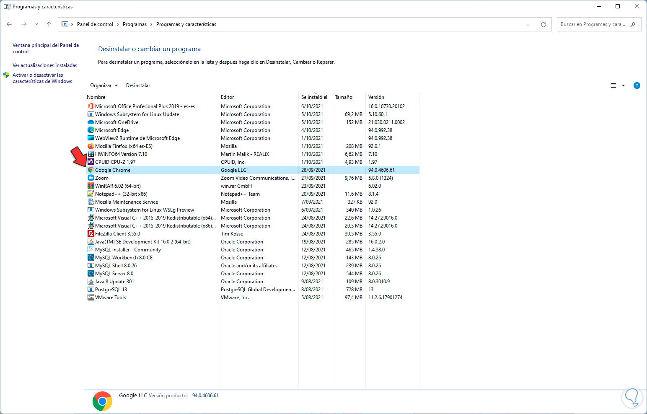Click the Mozilla Firefox icon
The height and width of the screenshot is (414, 647).
[91, 146]
